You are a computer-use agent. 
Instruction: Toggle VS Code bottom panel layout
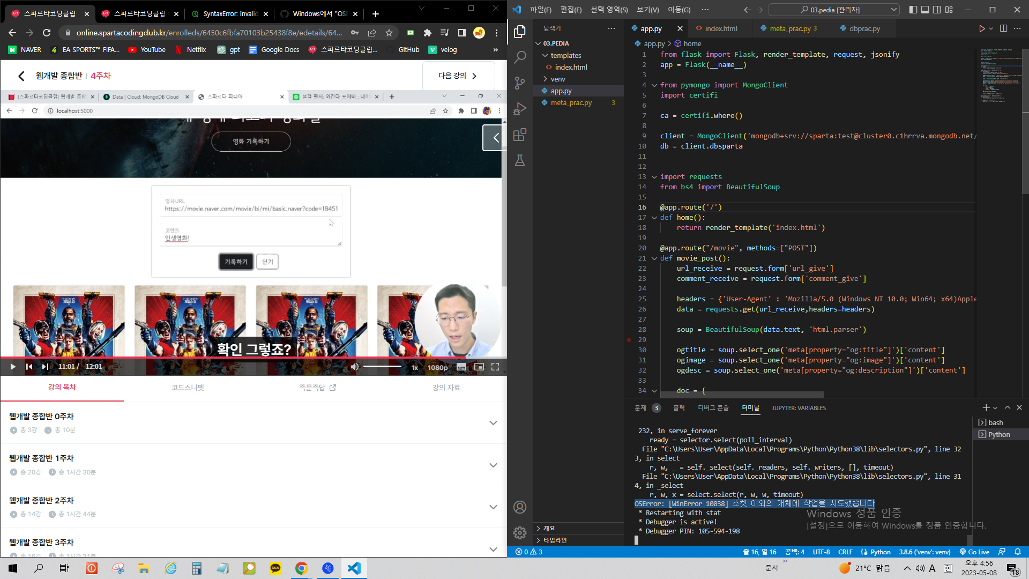click(925, 10)
